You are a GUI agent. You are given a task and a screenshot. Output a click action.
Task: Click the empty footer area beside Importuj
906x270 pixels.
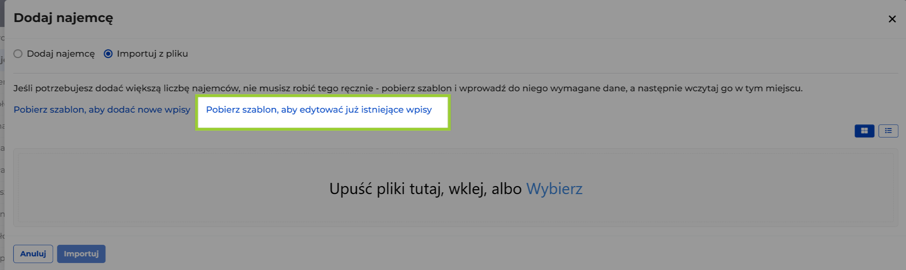492,254
